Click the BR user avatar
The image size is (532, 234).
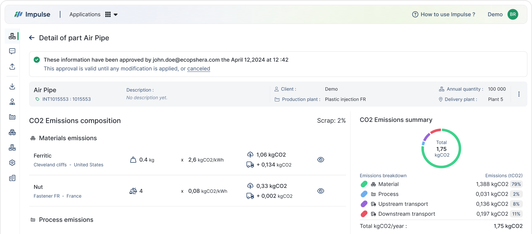point(513,14)
